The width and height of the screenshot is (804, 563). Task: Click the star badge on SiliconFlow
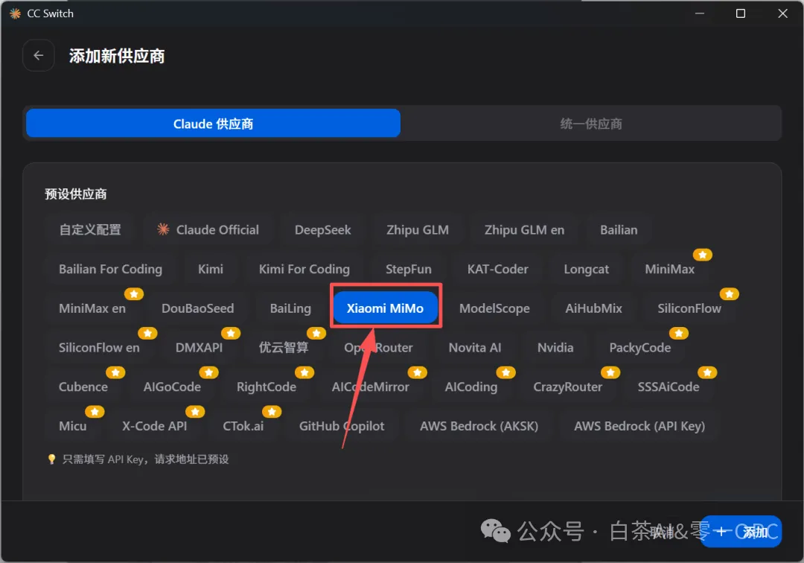(729, 294)
